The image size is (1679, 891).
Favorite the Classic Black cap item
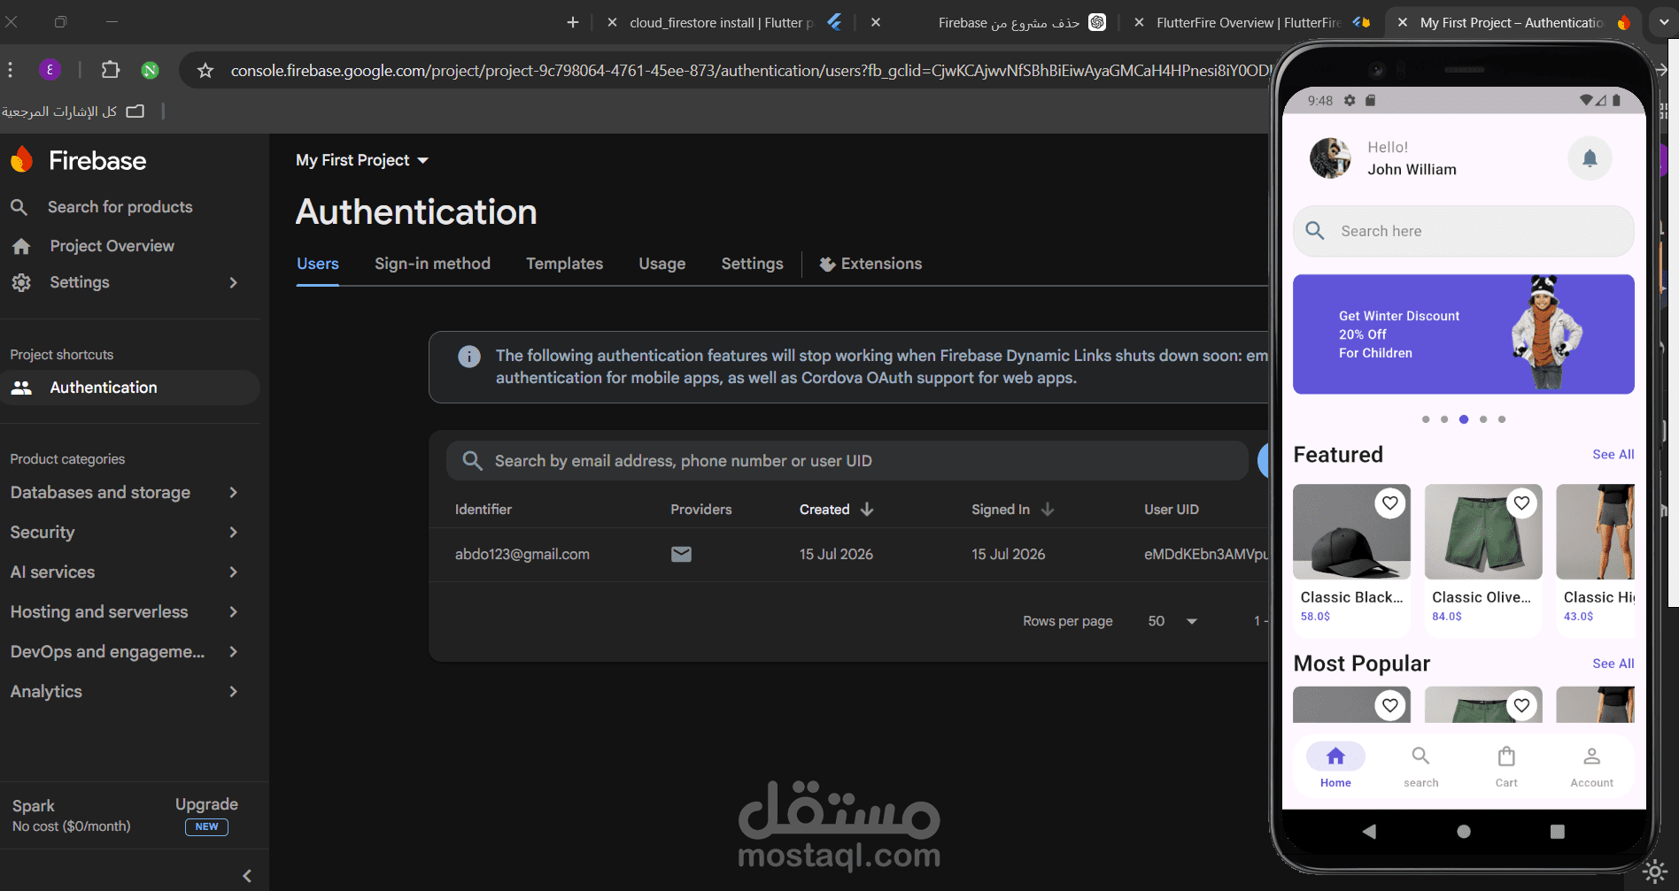(x=1390, y=503)
